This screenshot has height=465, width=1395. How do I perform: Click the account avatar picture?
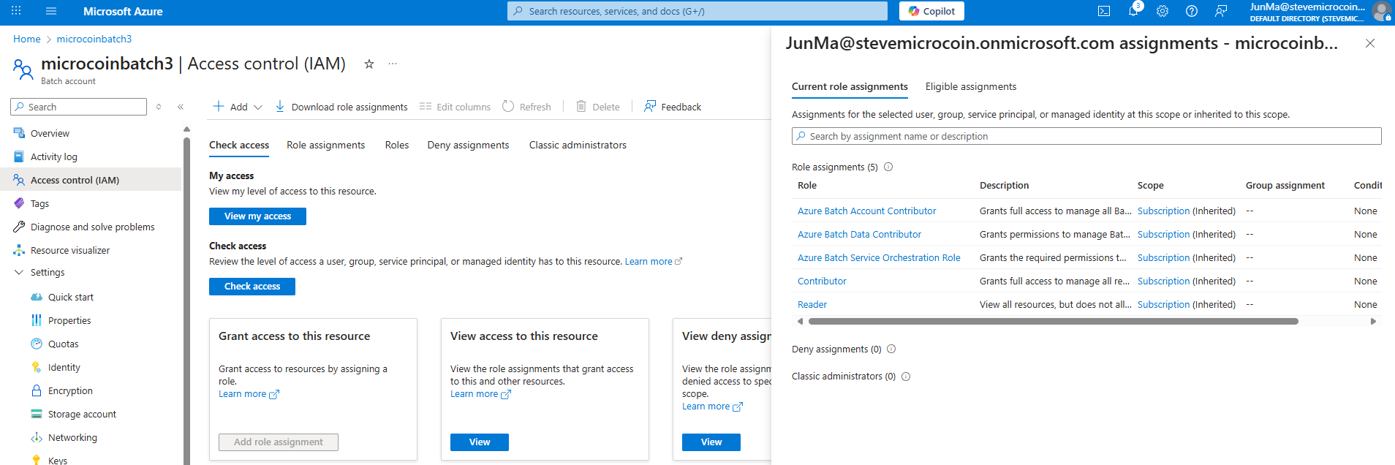pos(1381,11)
